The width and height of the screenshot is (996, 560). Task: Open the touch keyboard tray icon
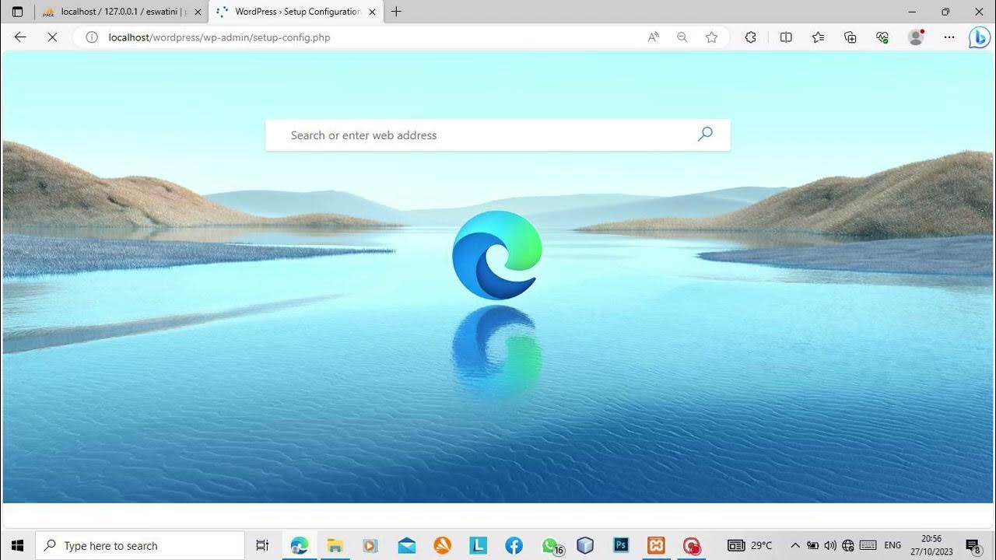(x=868, y=546)
